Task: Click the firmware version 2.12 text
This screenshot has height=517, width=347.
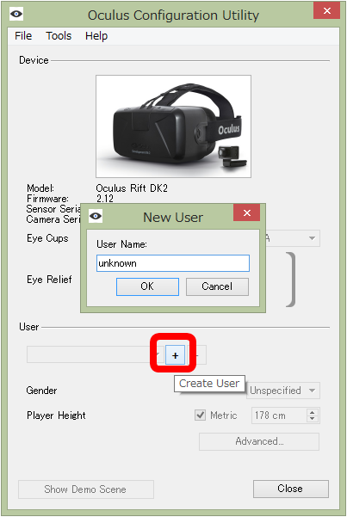Action: (105, 199)
